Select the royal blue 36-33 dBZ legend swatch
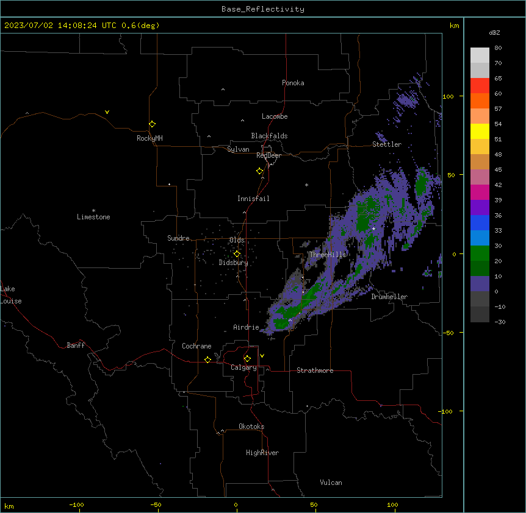Screen dimensions: 526x513 480,222
